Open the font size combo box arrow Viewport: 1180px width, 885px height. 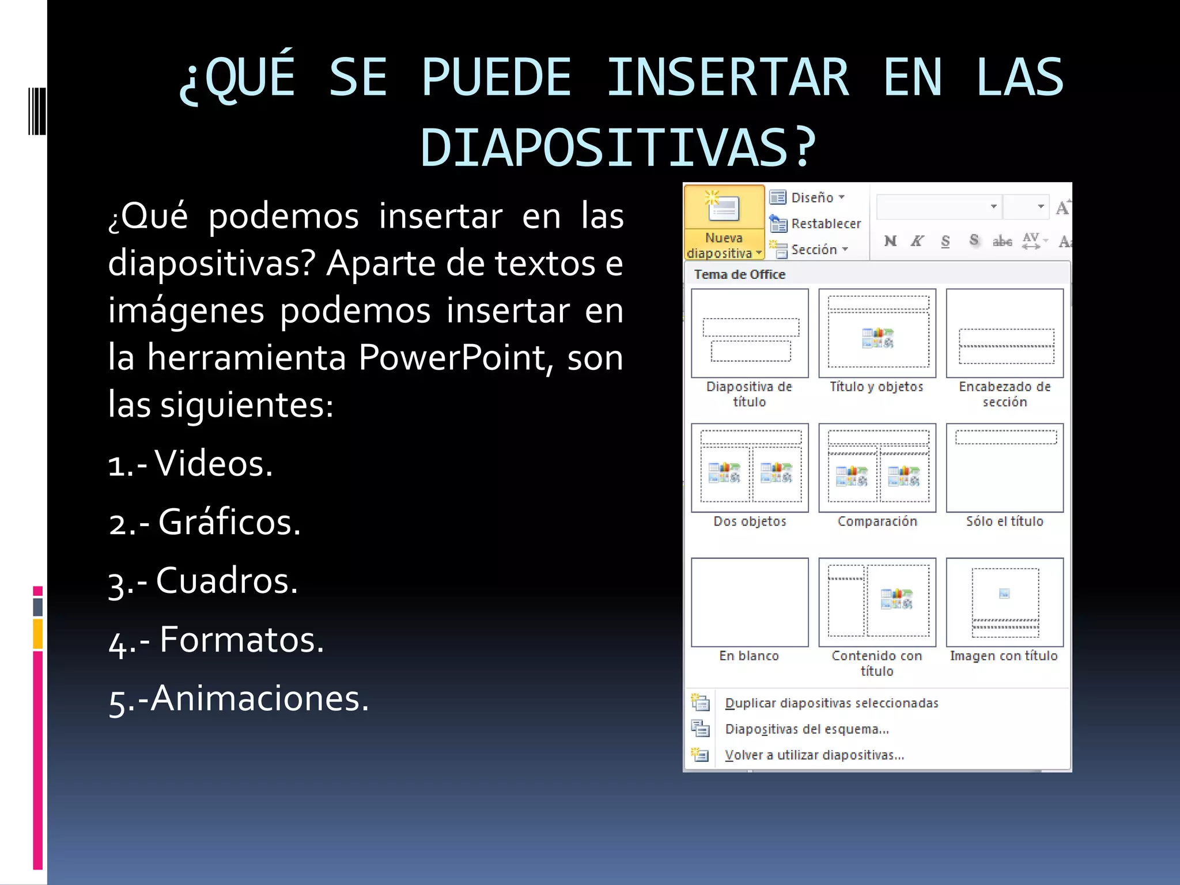pyautogui.click(x=1041, y=207)
